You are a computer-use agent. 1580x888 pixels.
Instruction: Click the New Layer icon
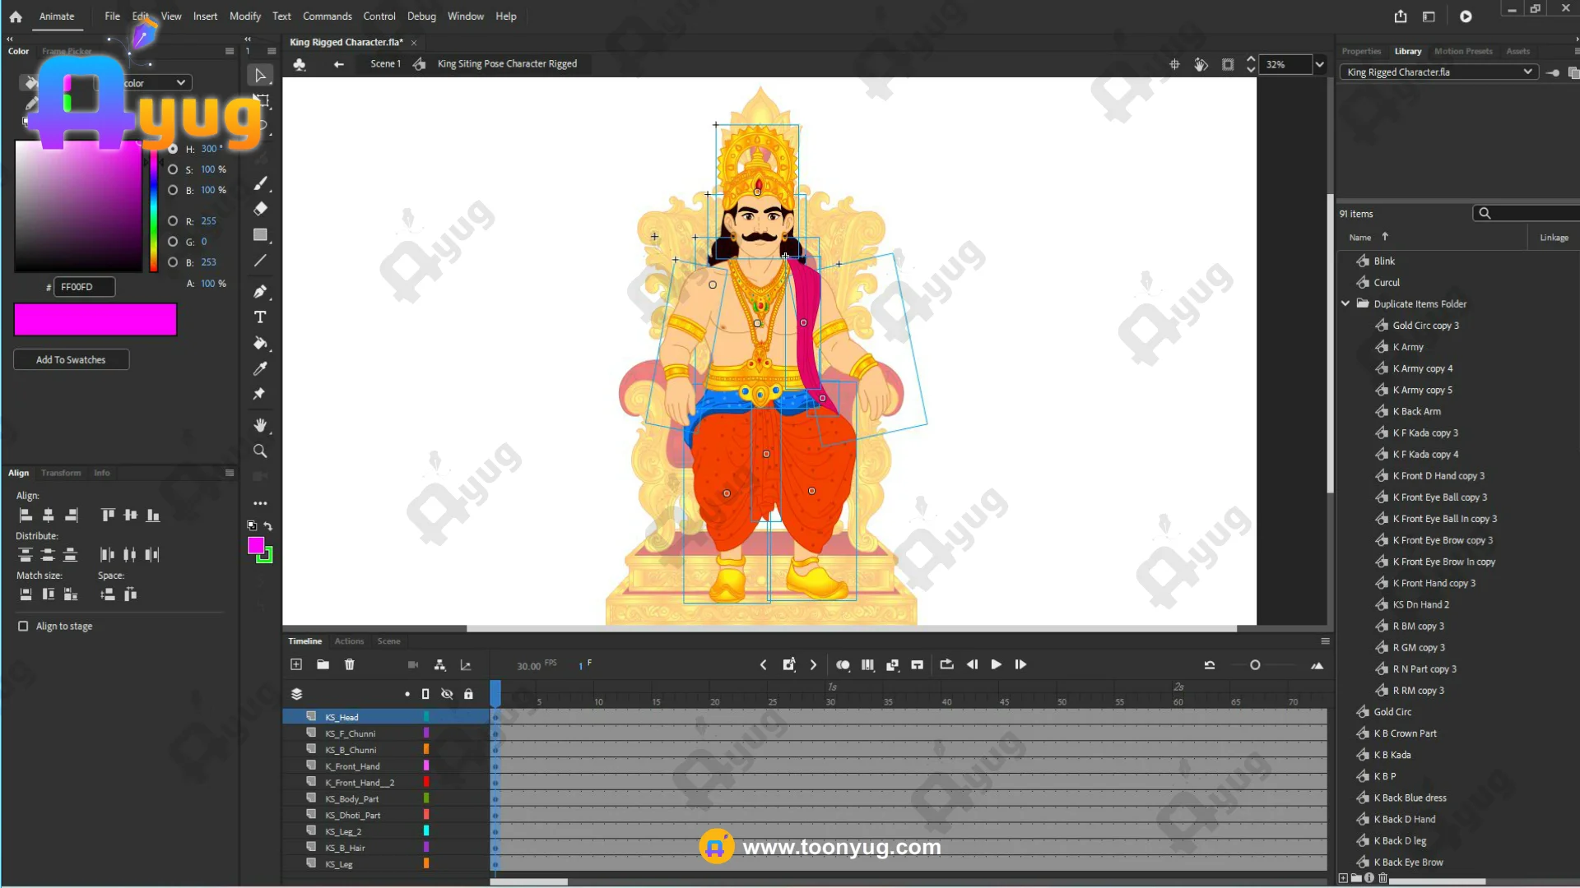296,664
